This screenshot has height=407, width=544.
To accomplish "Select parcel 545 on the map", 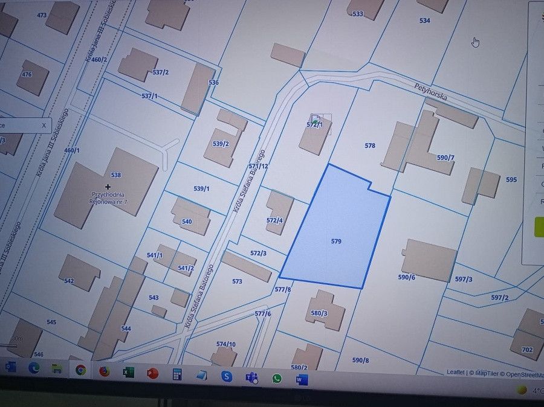I will point(51,322).
